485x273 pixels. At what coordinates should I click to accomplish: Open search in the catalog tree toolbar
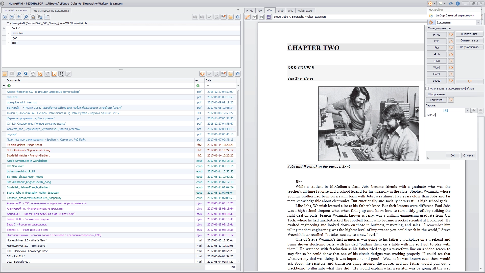pos(26,17)
